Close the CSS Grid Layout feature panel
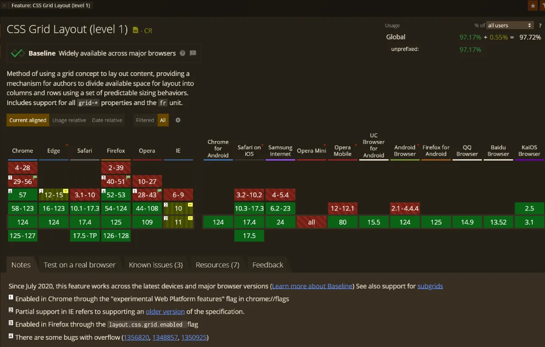Screen dimensions: 545x347 [x=5, y=5]
